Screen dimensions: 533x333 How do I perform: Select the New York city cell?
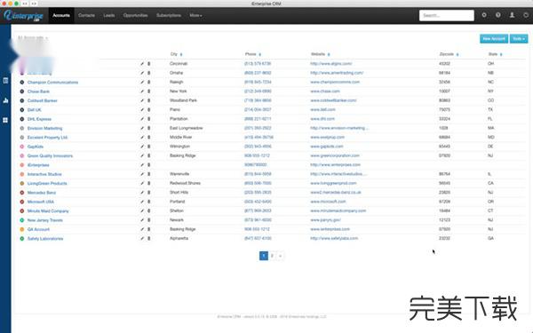179,91
